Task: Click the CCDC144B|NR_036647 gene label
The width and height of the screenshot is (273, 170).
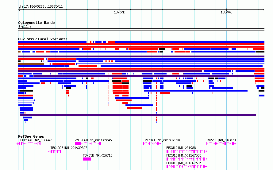Action: click(35, 140)
